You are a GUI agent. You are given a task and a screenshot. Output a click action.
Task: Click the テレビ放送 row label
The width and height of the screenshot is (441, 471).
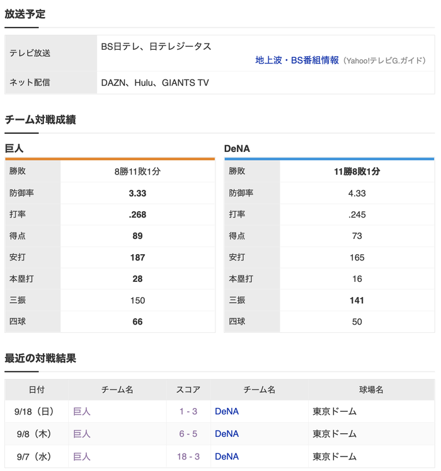[x=30, y=53]
